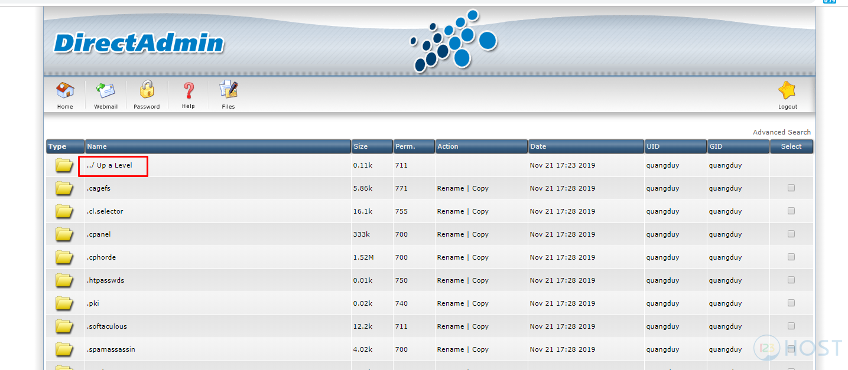Click Copy for .cagefs
The image size is (848, 370).
pos(480,189)
